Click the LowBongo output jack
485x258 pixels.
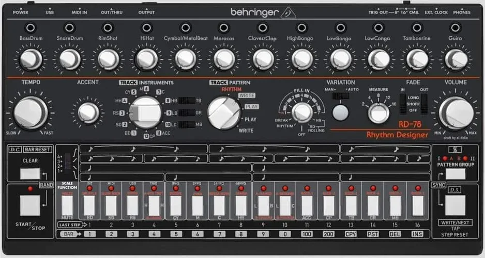pyautogui.click(x=340, y=28)
